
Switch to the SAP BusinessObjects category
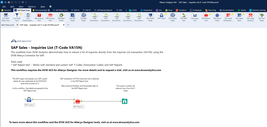point(103,10)
